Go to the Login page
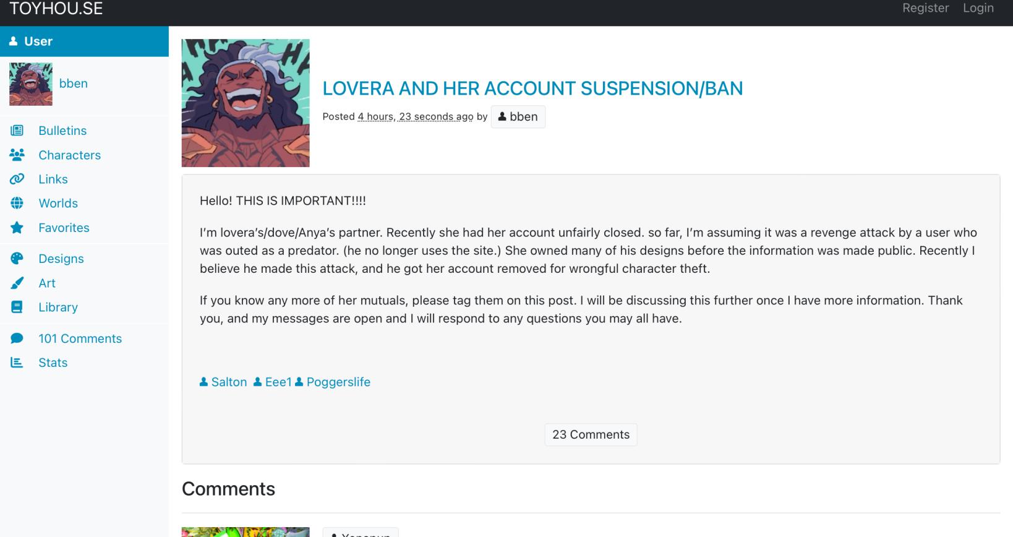The width and height of the screenshot is (1013, 537). 978,8
